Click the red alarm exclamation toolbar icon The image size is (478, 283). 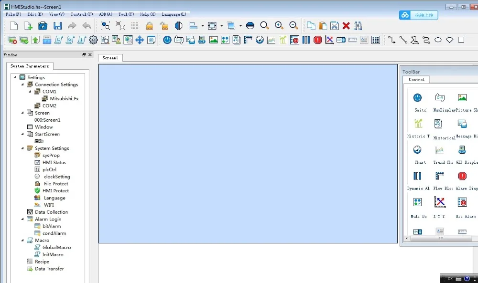(318, 40)
